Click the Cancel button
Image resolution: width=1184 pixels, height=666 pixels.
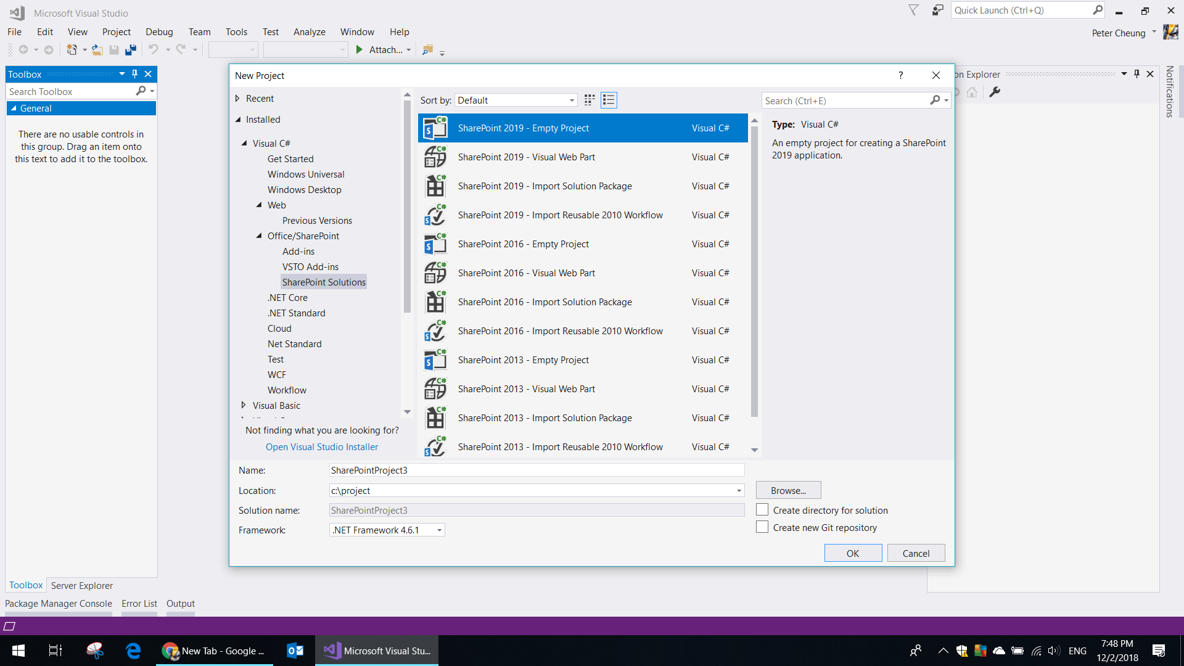click(916, 553)
